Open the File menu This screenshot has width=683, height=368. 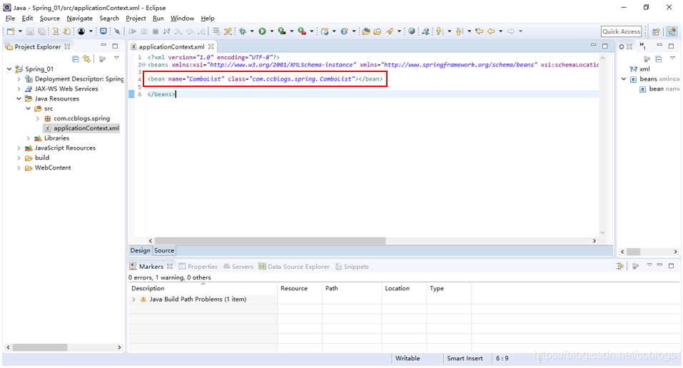click(x=10, y=19)
